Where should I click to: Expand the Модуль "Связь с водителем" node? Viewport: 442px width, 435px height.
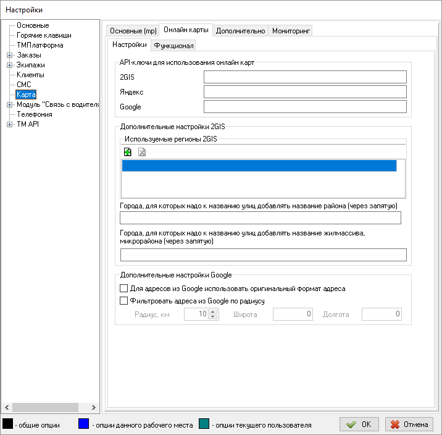[10, 104]
